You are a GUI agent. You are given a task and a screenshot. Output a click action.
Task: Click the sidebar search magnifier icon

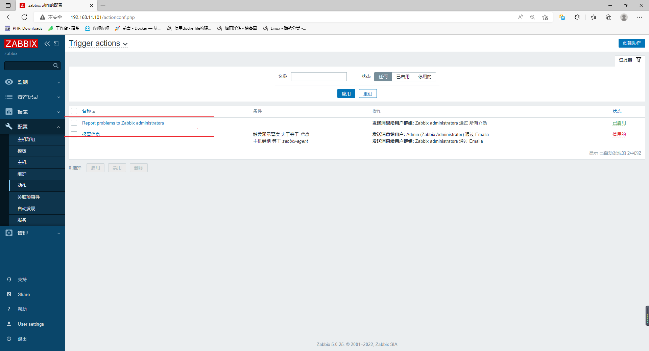pyautogui.click(x=56, y=66)
